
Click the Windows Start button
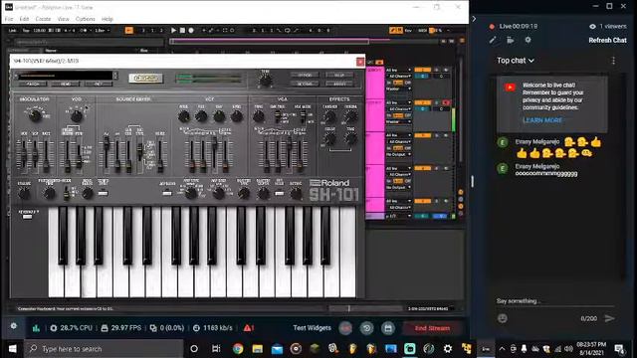[x=12, y=349]
